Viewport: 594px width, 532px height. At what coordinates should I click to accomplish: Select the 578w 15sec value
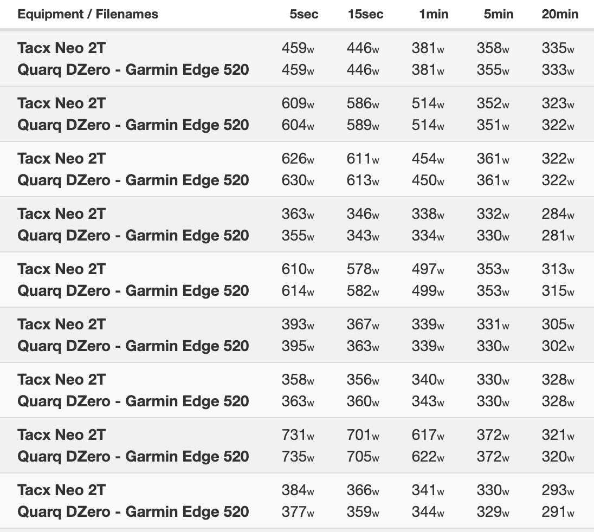pos(363,269)
